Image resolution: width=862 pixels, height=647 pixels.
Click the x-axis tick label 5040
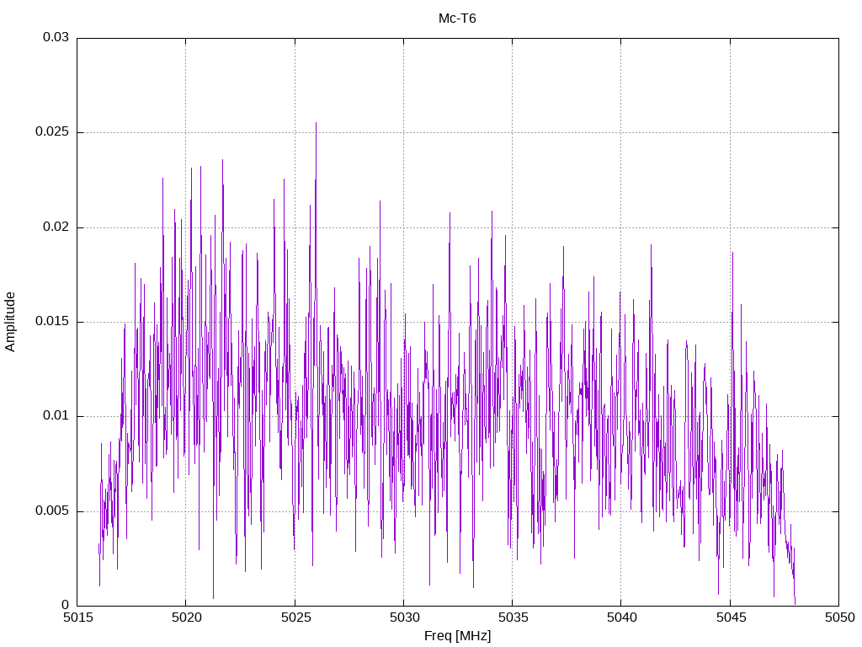pos(622,618)
